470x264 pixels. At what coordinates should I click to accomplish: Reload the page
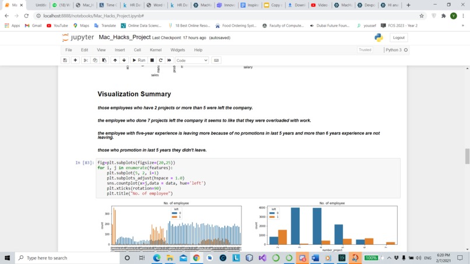click(26, 16)
